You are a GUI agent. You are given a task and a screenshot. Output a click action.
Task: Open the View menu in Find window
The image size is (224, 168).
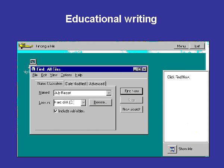(x=54, y=75)
